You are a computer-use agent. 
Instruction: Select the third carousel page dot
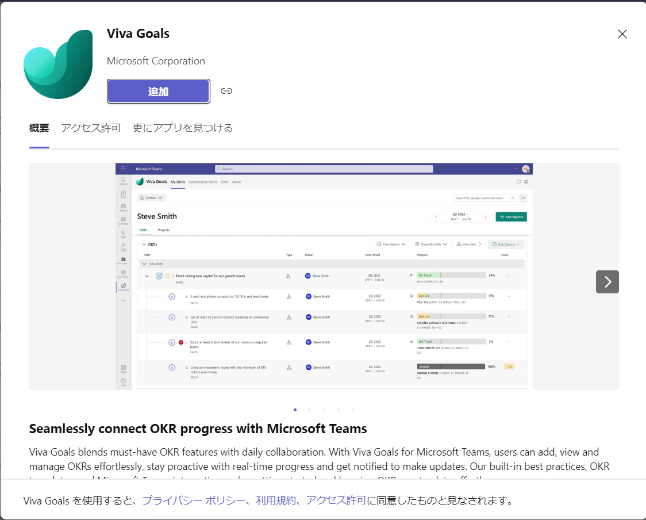(324, 410)
